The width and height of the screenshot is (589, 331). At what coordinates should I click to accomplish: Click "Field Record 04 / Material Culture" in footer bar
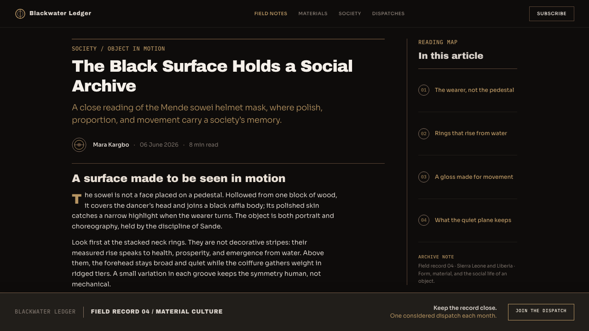(x=157, y=312)
